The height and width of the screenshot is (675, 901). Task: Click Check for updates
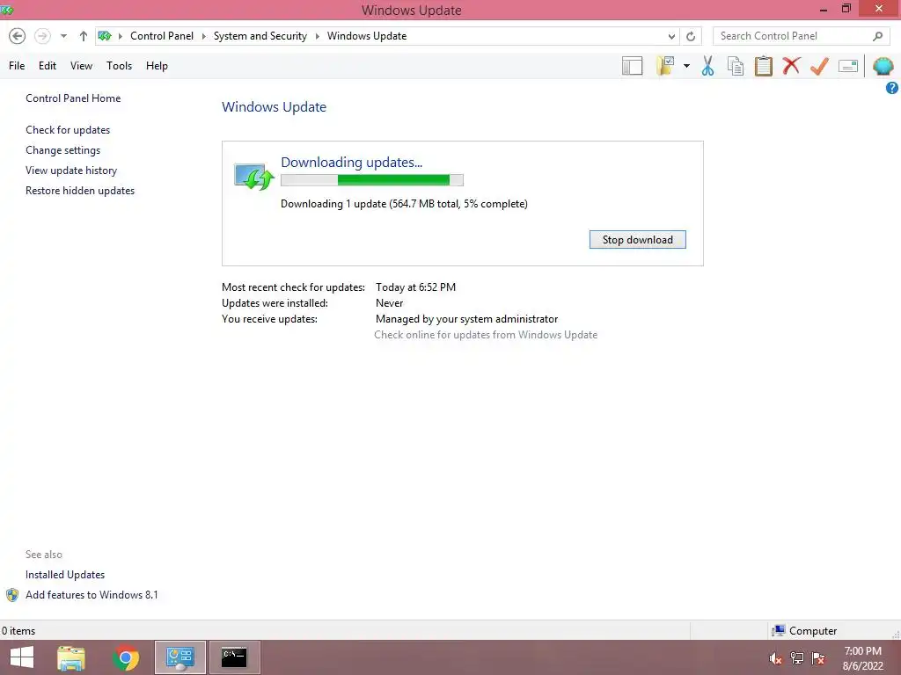68,130
